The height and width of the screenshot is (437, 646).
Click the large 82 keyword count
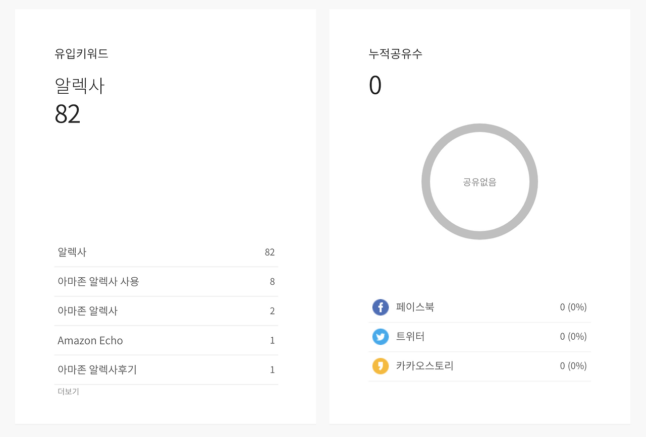coord(68,114)
